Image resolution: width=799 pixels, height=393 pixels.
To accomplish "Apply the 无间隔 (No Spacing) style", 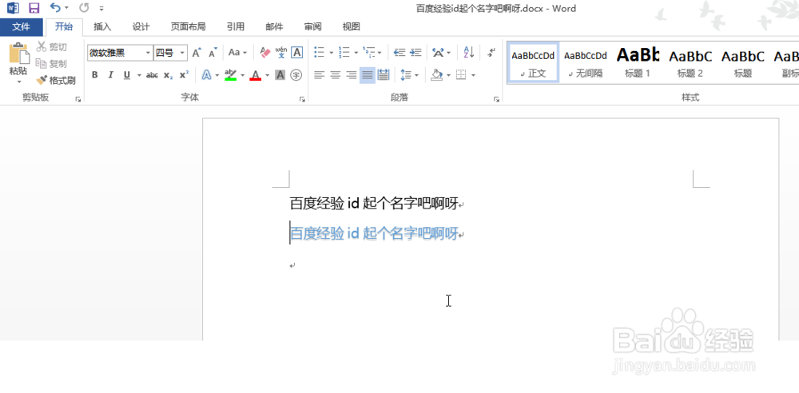I will click(586, 62).
